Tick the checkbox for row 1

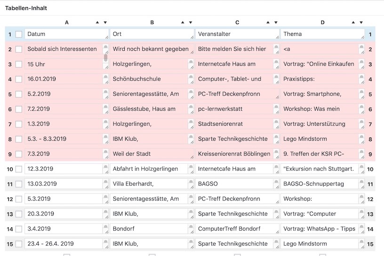pyautogui.click(x=18, y=34)
